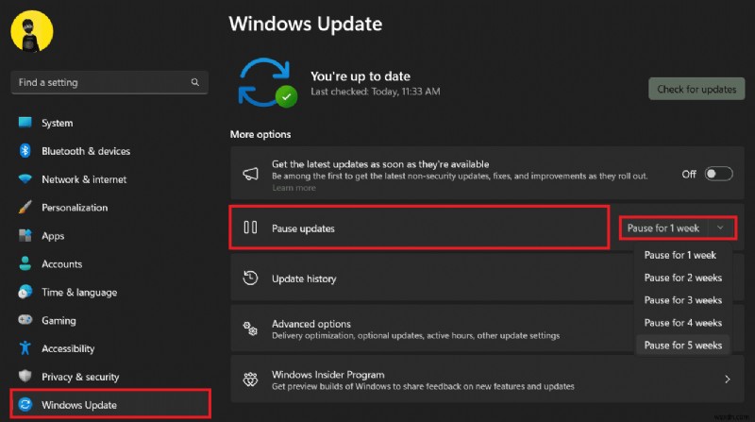Click the Learn more link
The height and width of the screenshot is (422, 755).
tap(294, 188)
